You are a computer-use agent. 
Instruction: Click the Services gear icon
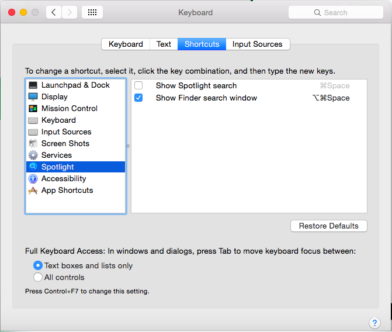tap(33, 155)
